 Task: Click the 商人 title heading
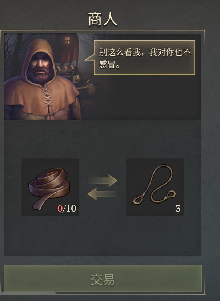pos(103,19)
